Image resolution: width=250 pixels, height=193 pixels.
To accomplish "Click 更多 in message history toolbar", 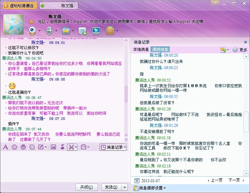I will coord(243,50).
